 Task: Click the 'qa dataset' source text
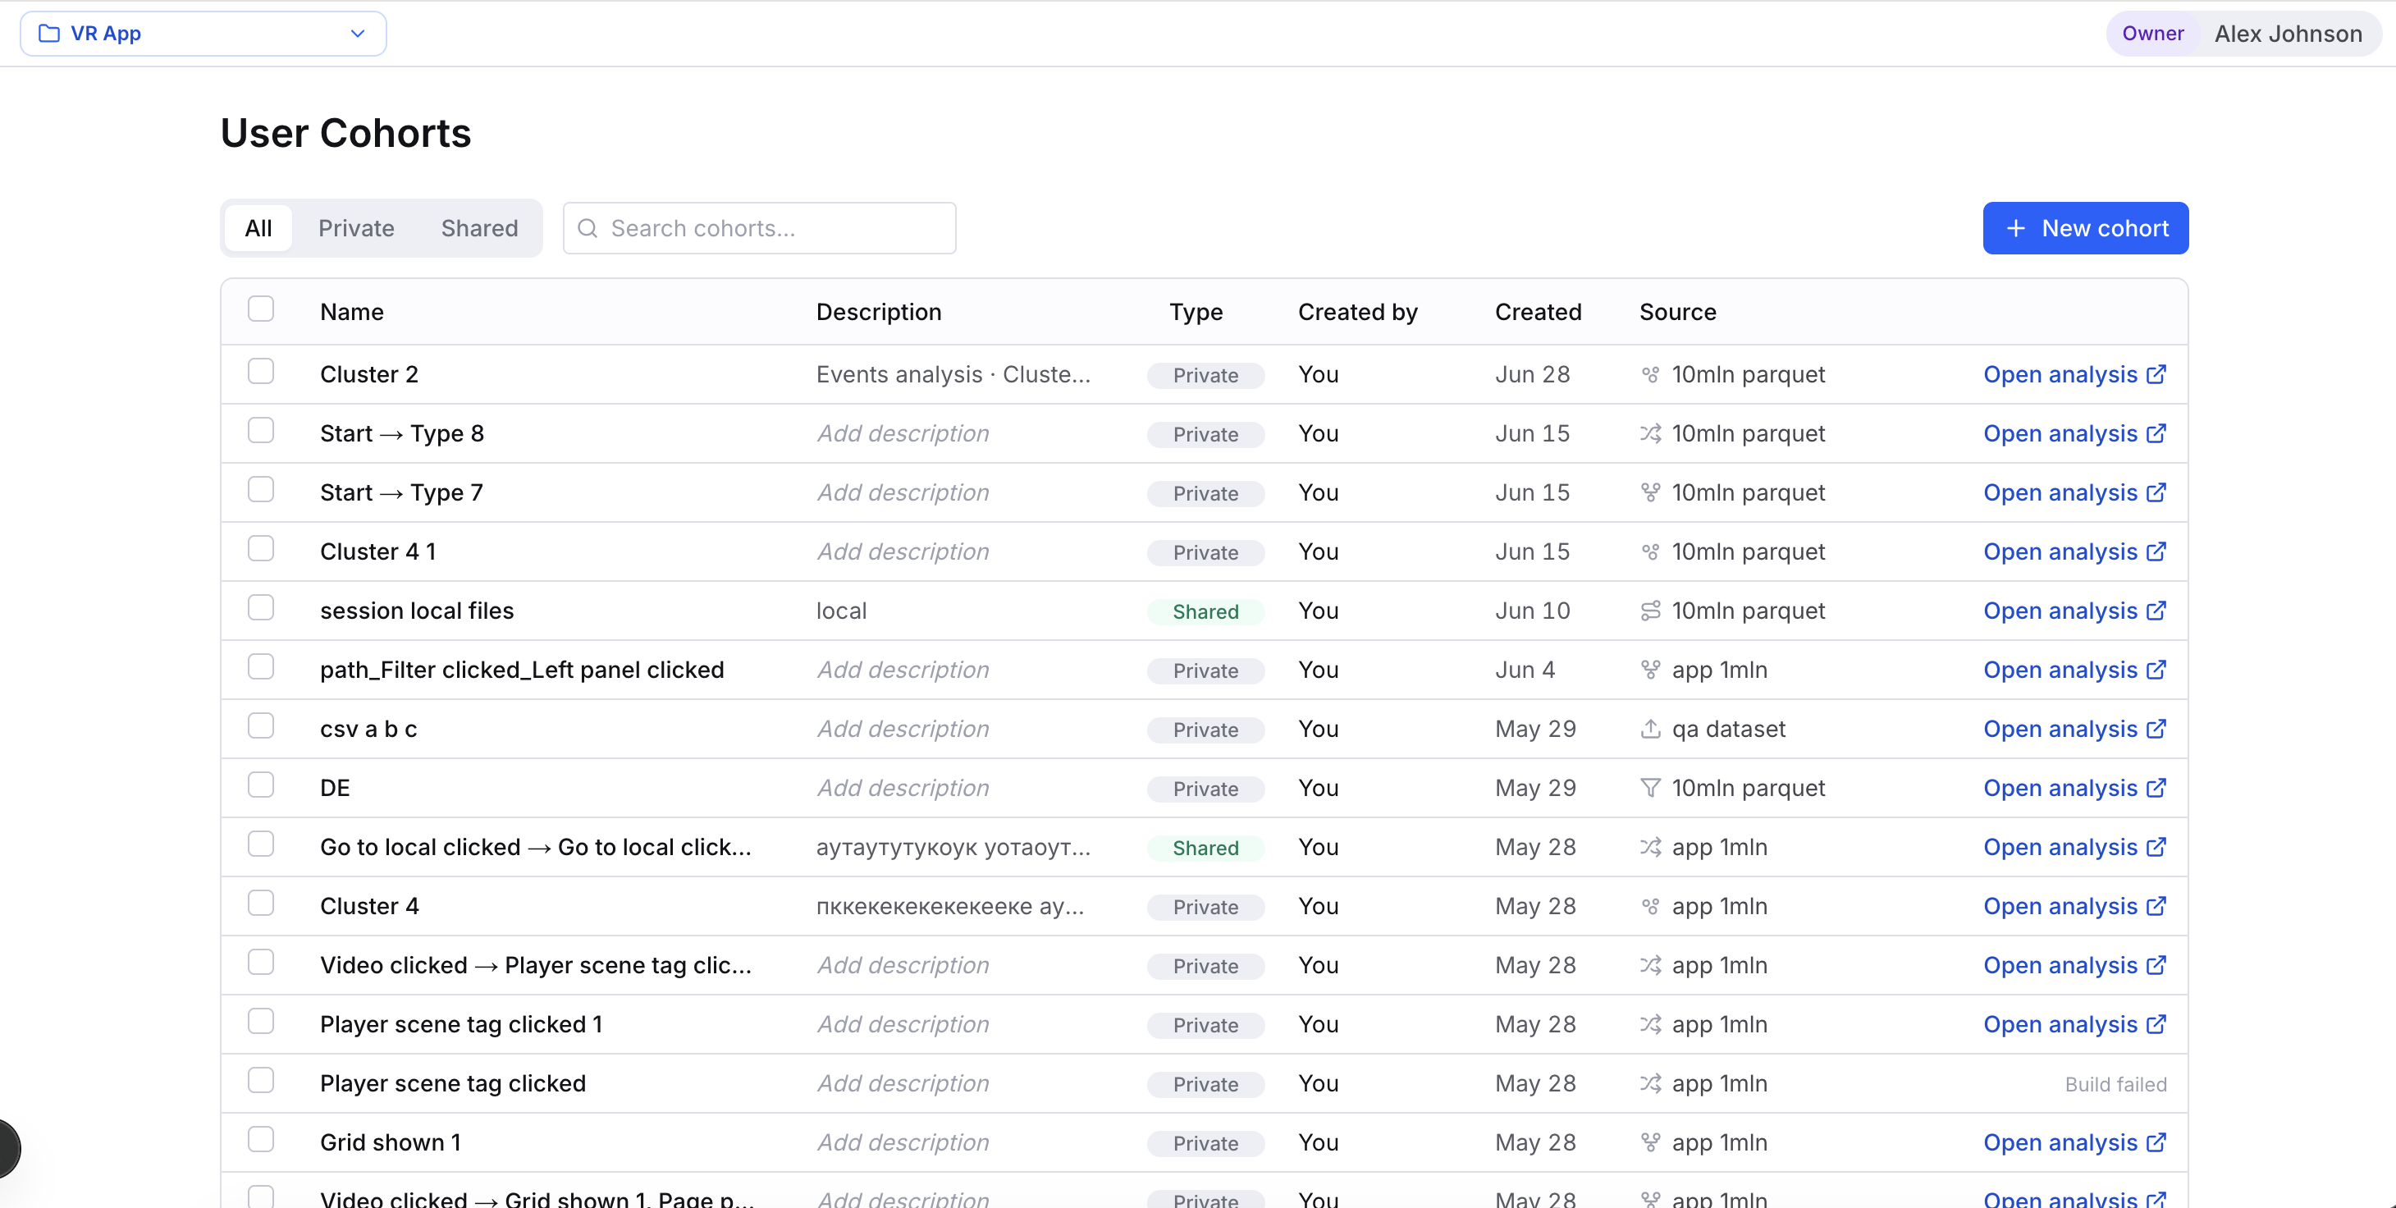1728,729
